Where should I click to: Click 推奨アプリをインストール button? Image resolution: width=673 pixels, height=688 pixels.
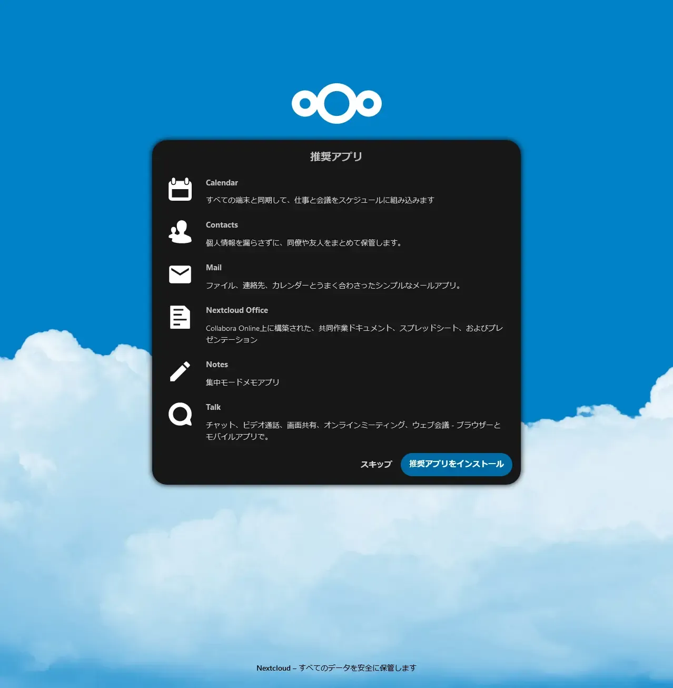coord(457,464)
